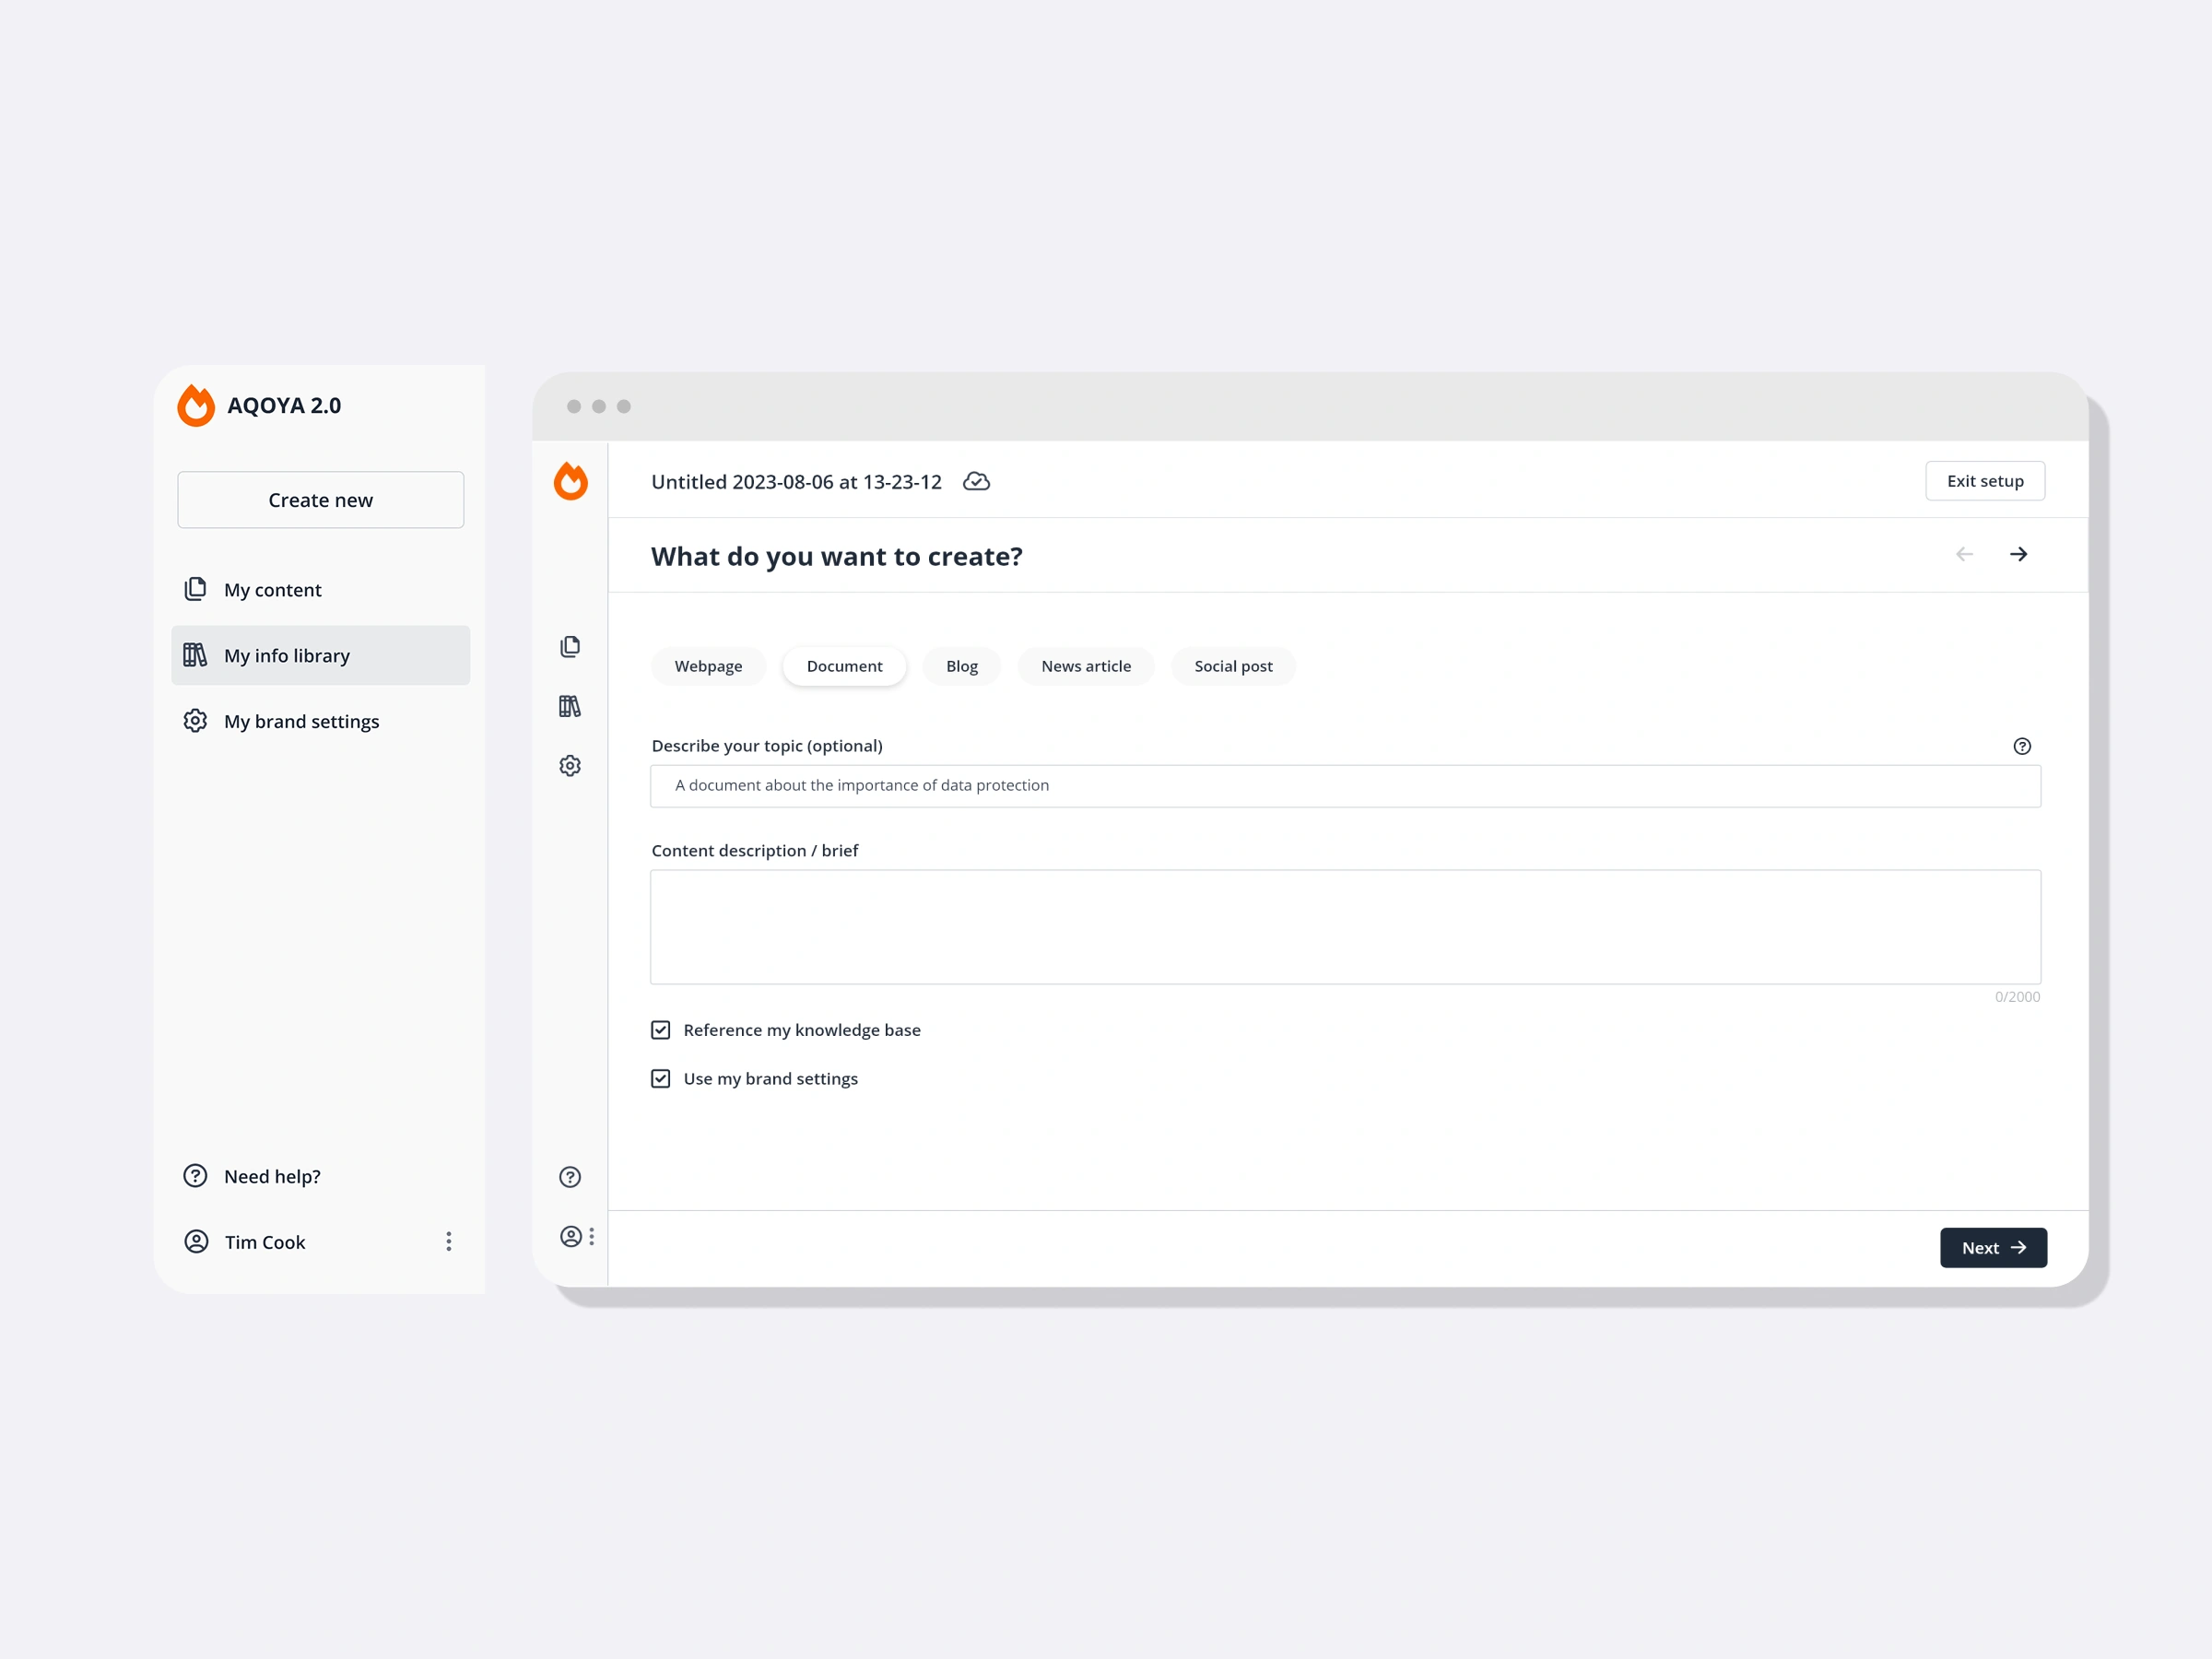The height and width of the screenshot is (1659, 2212).
Task: Uncheck Reference my knowledge base
Action: click(x=661, y=1029)
